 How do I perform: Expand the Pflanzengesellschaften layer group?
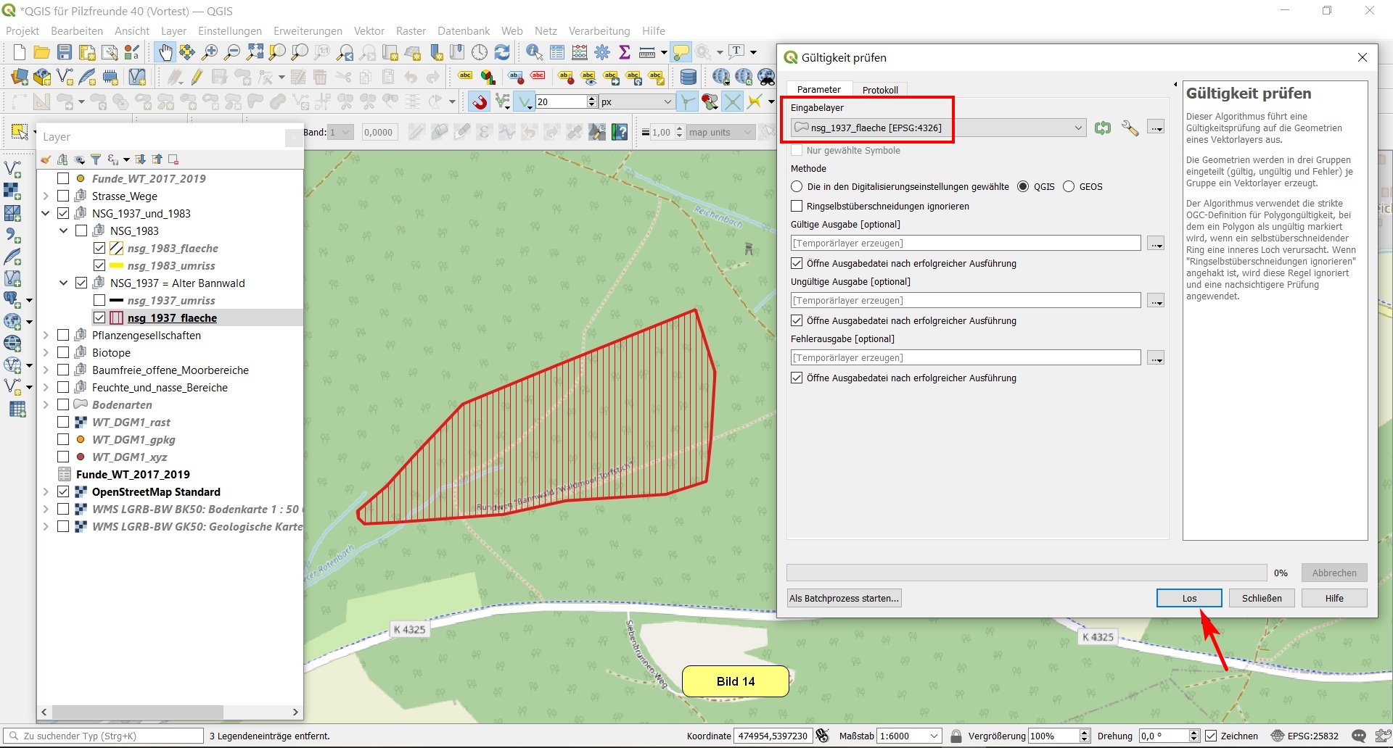[x=46, y=336]
